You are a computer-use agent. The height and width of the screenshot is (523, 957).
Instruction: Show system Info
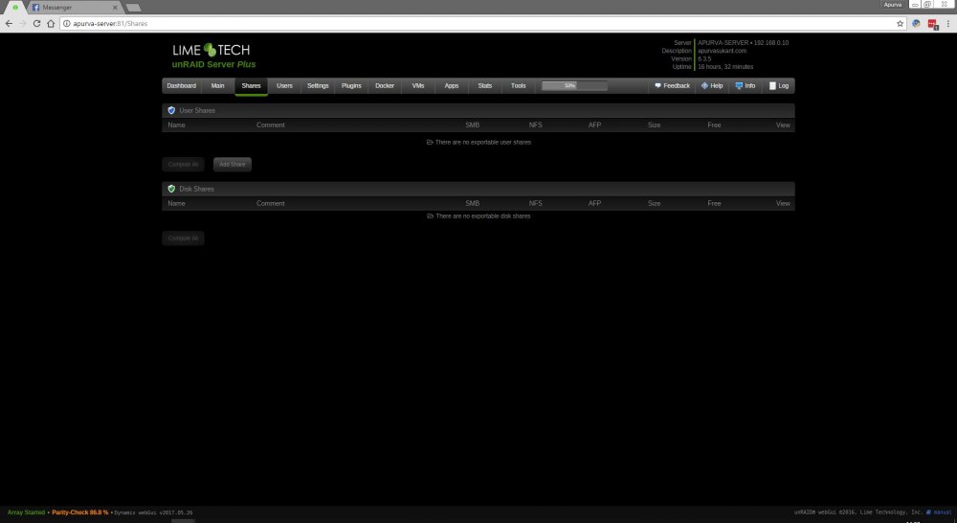point(746,86)
